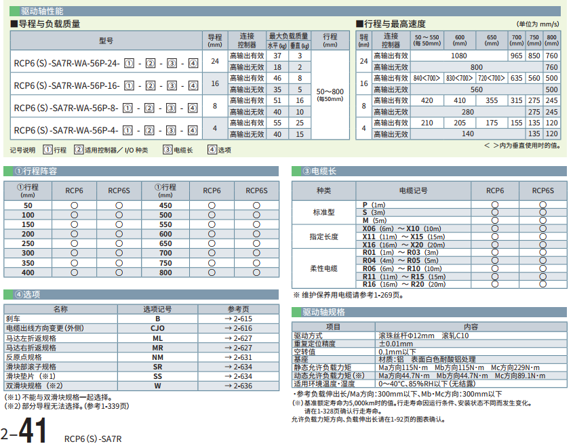The width and height of the screenshot is (573, 444).
Task: Select option name 反原点规格
Action: 24,357
